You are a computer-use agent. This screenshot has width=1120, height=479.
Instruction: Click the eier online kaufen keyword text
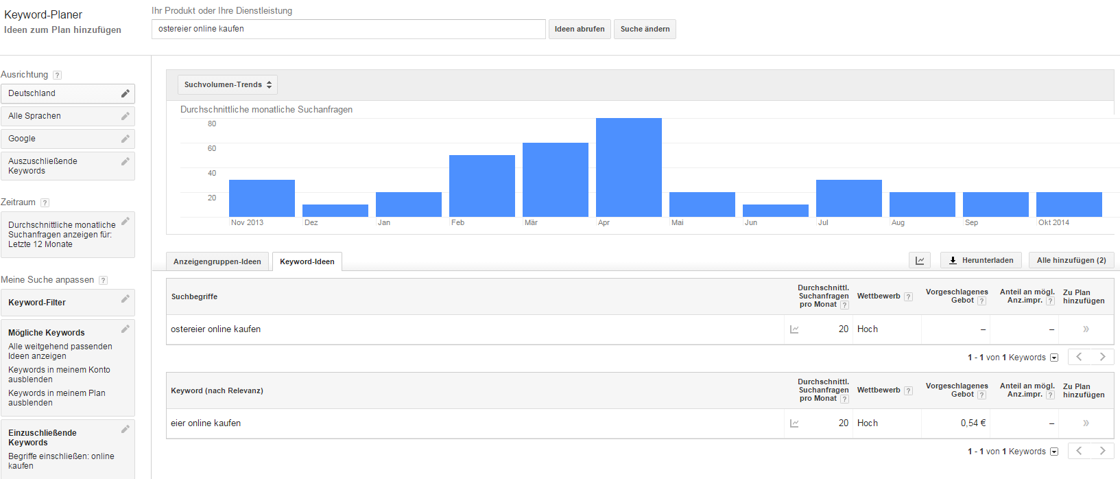(206, 423)
